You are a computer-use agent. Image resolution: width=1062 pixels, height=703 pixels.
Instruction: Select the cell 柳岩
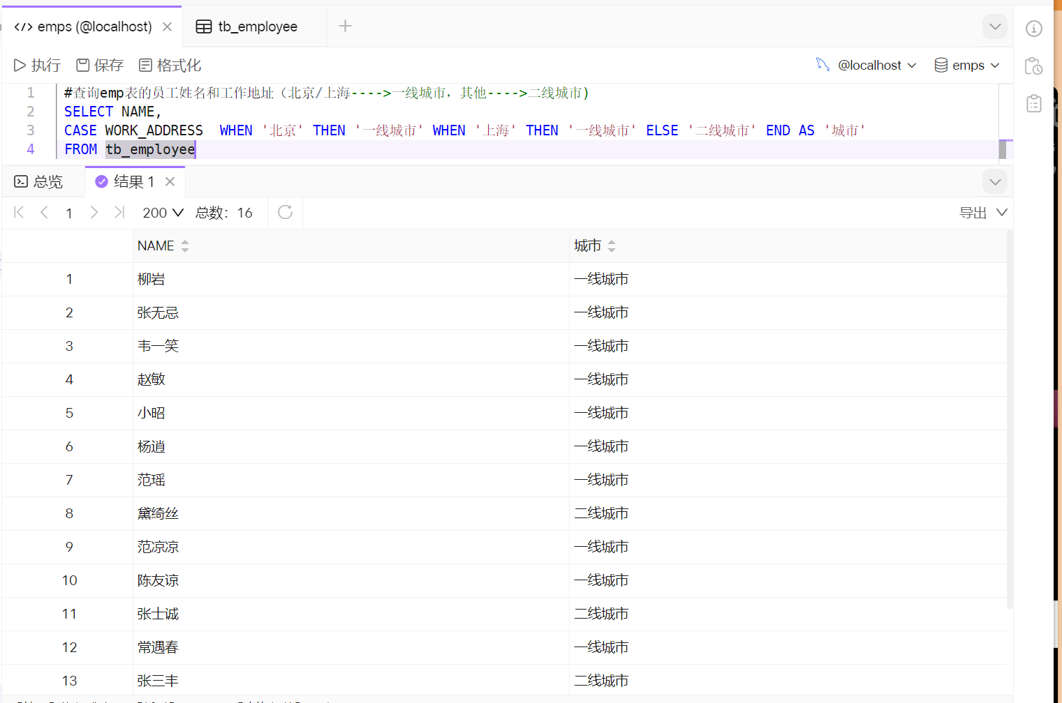click(x=351, y=280)
